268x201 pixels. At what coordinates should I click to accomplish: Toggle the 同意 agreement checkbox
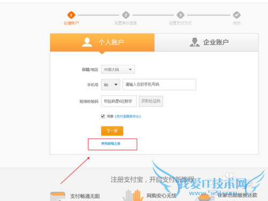coord(103,116)
